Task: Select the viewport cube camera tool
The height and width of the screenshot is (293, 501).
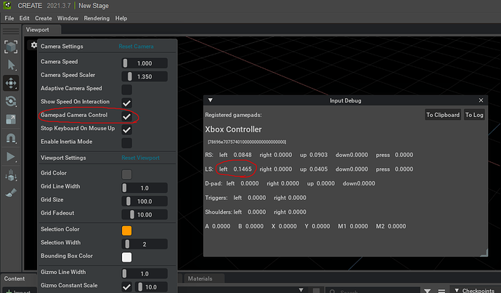Action: pos(11,47)
